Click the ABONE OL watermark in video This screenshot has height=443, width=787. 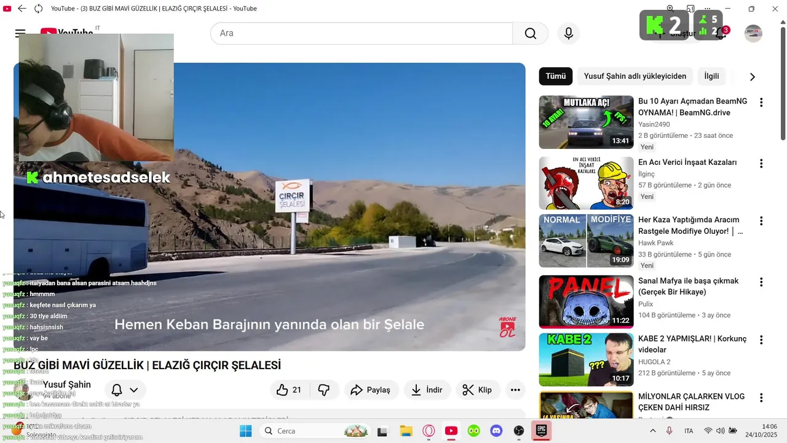[x=507, y=327]
